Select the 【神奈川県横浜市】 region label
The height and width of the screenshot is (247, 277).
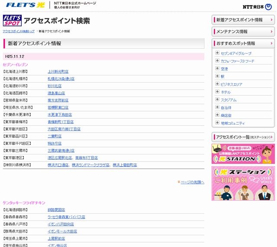pos(17,165)
